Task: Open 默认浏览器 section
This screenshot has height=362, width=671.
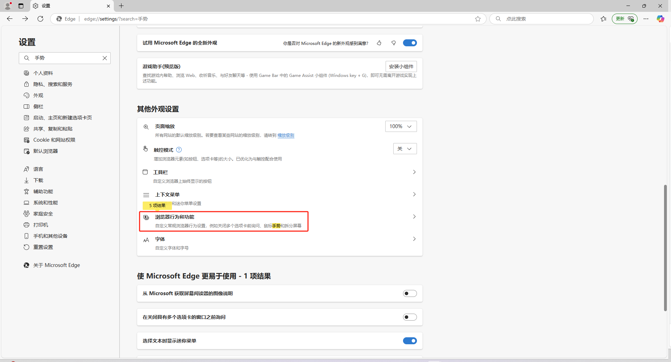Action: tap(46, 151)
